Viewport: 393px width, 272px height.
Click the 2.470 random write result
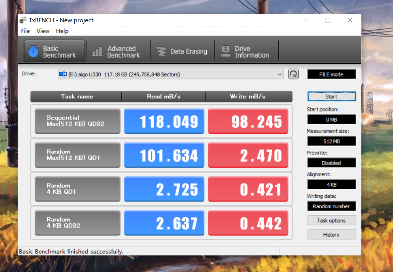click(x=248, y=155)
